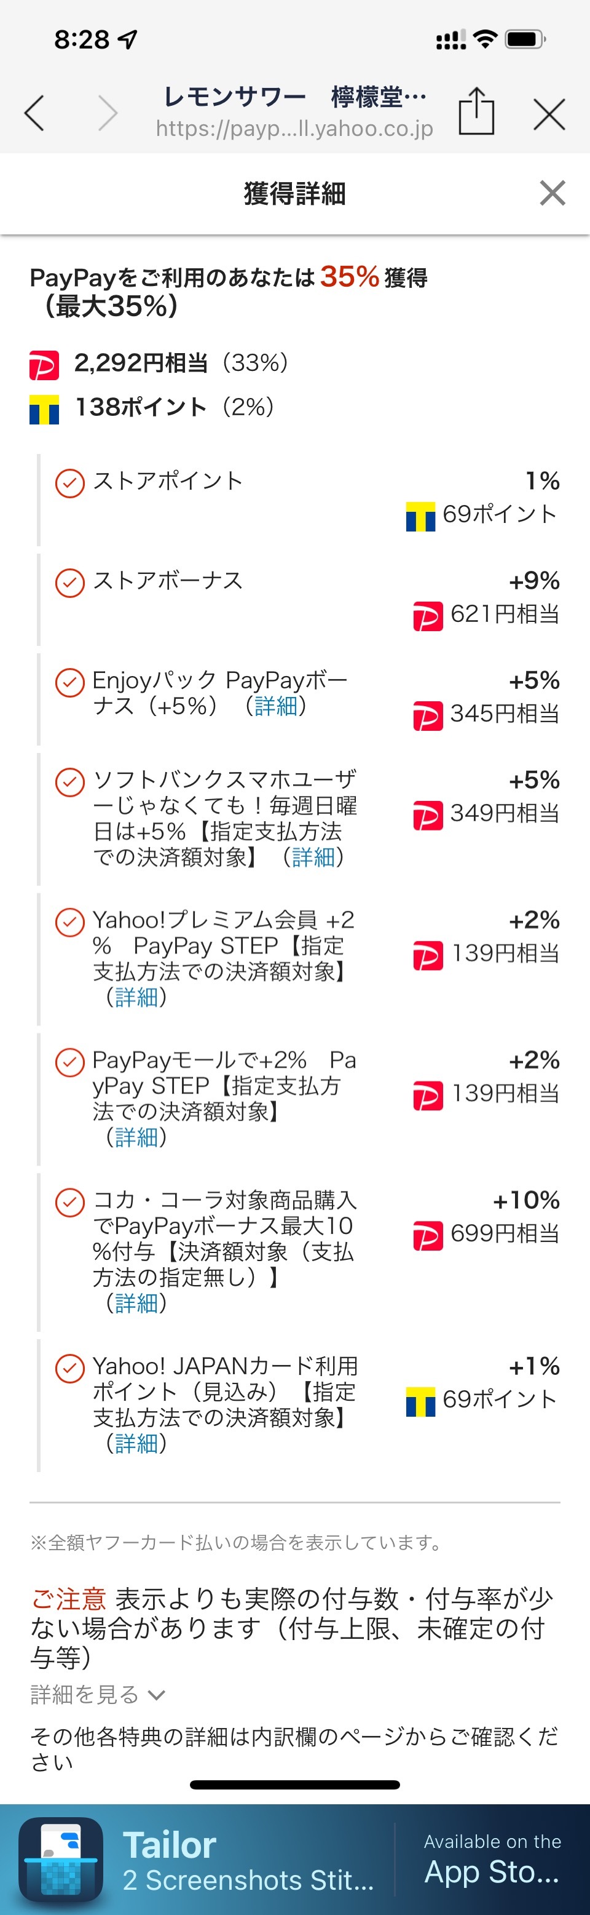The width and height of the screenshot is (590, 1915).
Task: Tap the browser back arrow
Action: click(35, 114)
